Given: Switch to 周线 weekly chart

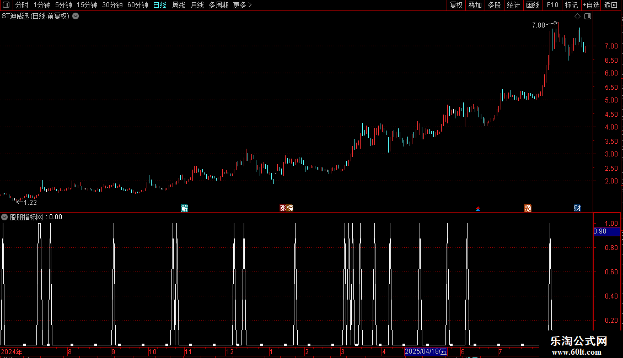Looking at the screenshot, I should coord(179,5).
